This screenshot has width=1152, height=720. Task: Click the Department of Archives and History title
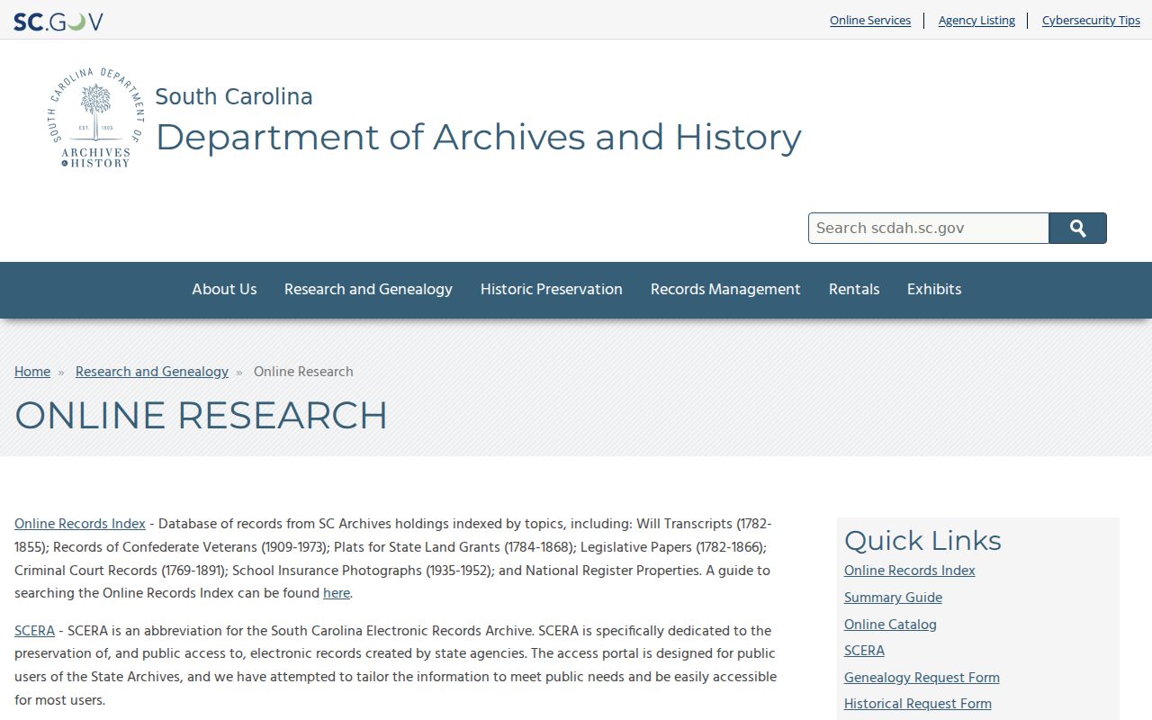478,137
